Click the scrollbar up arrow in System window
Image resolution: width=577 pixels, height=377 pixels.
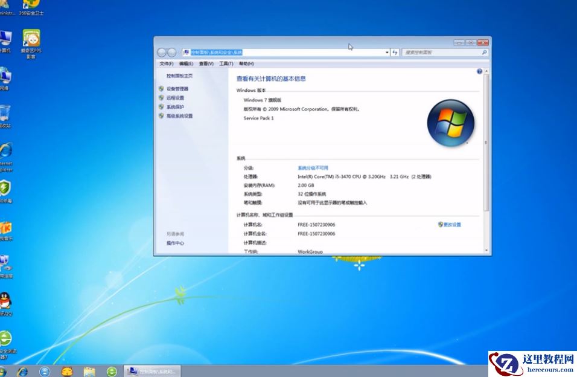(x=486, y=71)
